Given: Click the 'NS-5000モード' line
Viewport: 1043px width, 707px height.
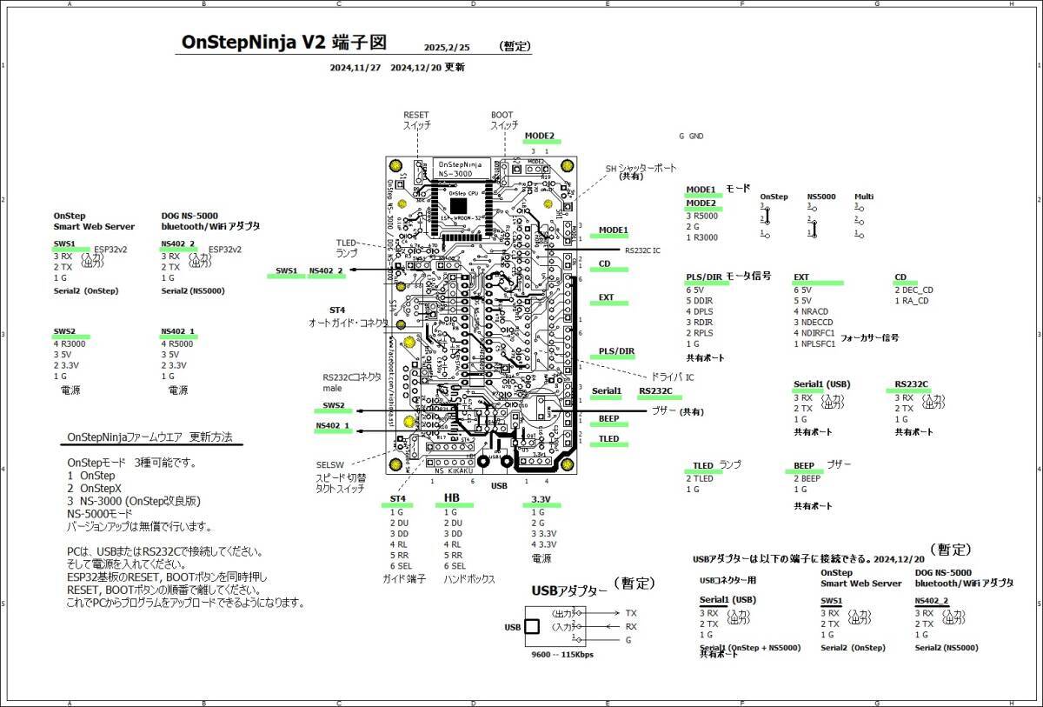Looking at the screenshot, I should 101,514.
